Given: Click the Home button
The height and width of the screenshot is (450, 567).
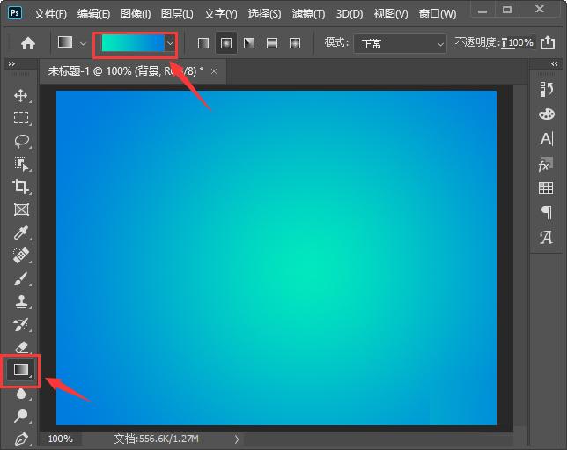Looking at the screenshot, I should click(x=28, y=43).
